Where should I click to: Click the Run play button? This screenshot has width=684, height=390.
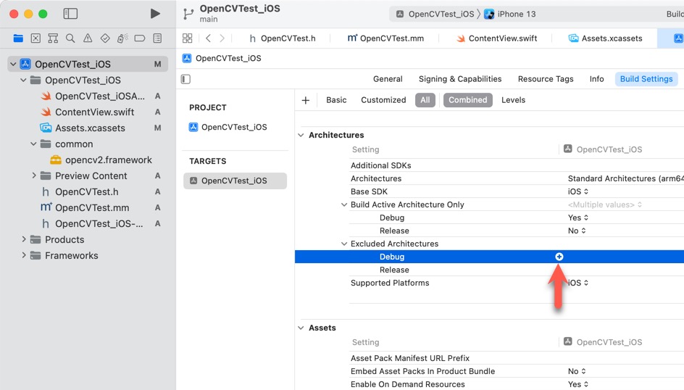(x=155, y=14)
